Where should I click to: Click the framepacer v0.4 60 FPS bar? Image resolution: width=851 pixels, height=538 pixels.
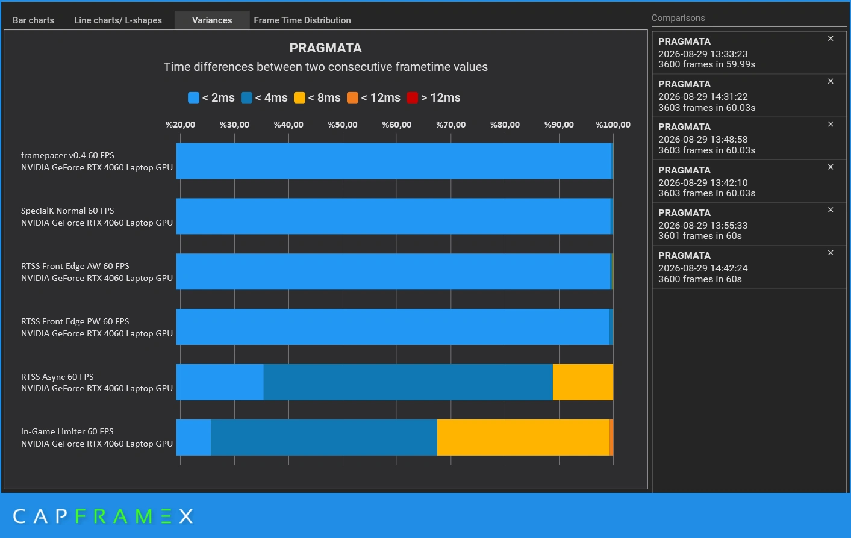(x=394, y=161)
